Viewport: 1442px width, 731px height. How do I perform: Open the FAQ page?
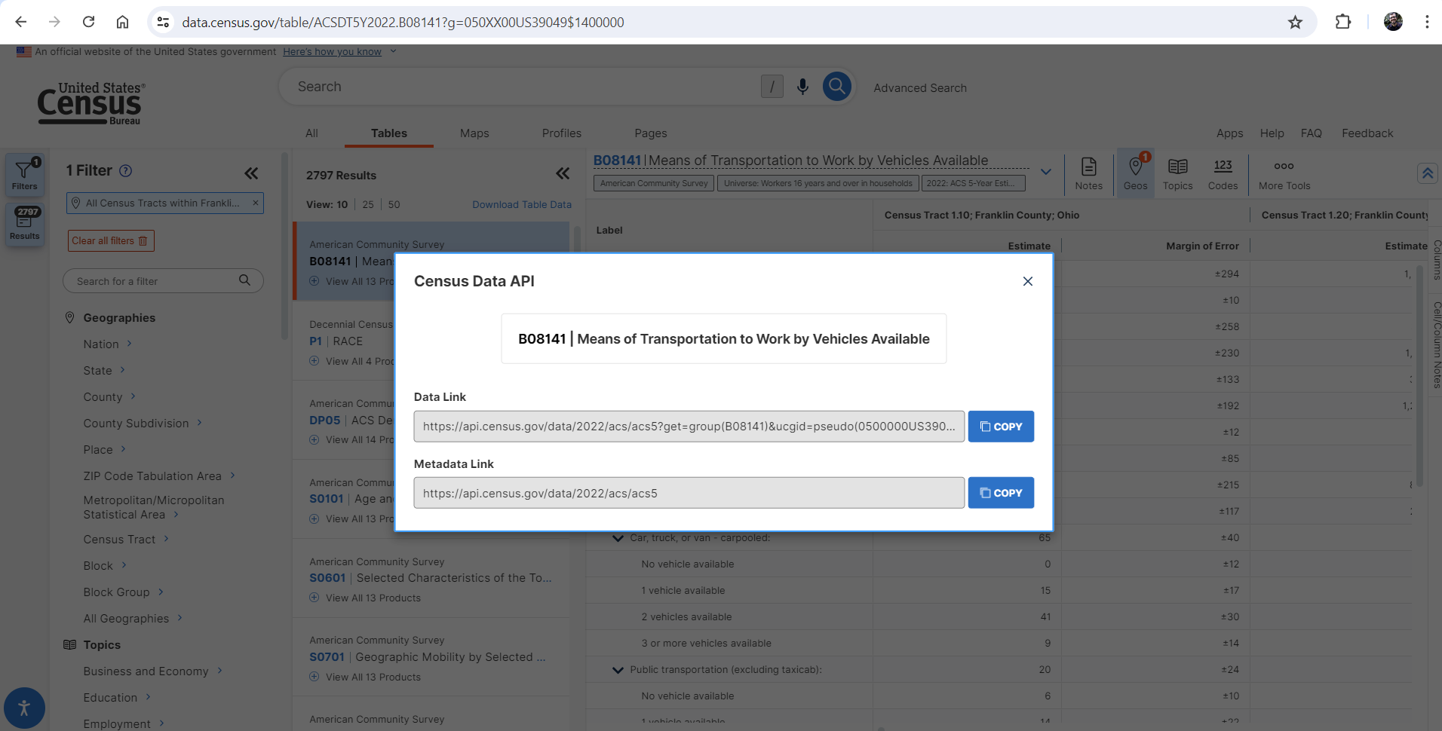[1311, 133]
